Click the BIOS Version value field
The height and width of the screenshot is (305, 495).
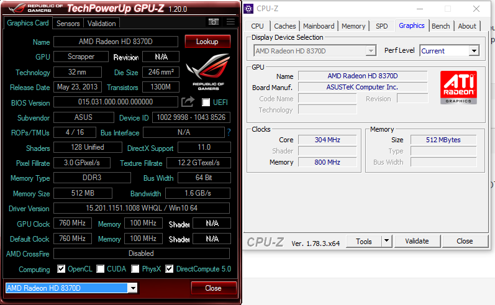coord(116,102)
